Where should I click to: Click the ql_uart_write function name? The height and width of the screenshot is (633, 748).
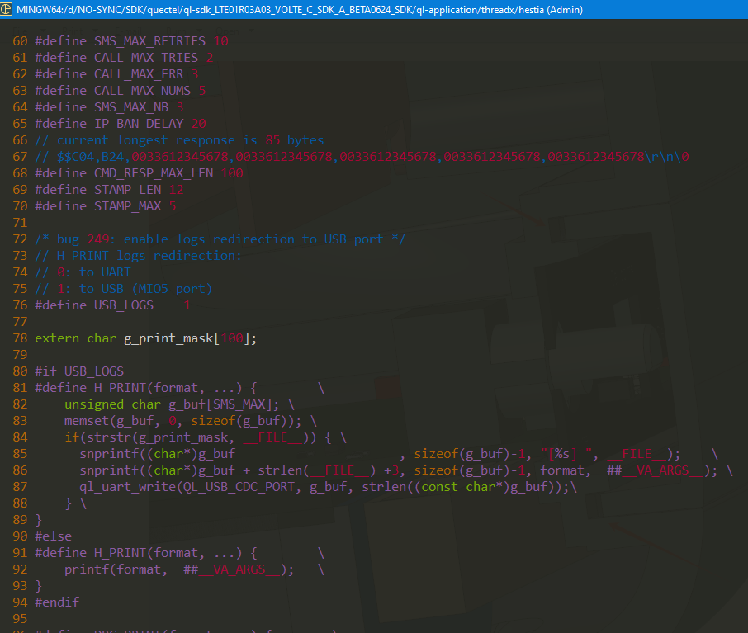(124, 487)
